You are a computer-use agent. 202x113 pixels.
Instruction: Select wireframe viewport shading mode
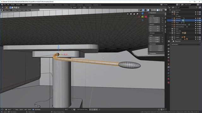click(x=156, y=10)
